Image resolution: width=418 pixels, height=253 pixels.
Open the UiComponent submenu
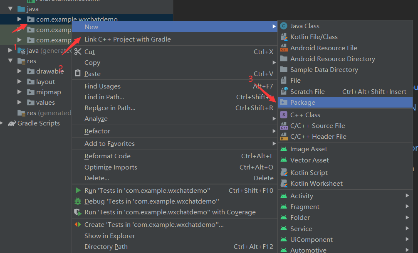click(345, 239)
